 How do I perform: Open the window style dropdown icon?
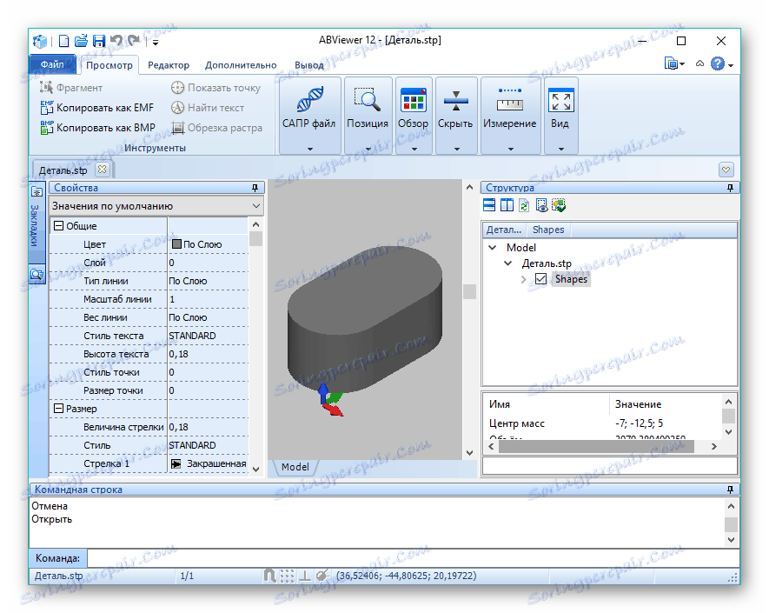(674, 63)
